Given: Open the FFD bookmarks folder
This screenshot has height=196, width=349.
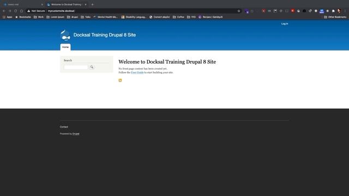Looking at the screenshot, I should point(191,17).
